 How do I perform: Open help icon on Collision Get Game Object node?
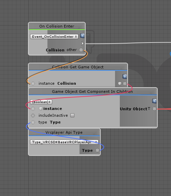point(125,77)
